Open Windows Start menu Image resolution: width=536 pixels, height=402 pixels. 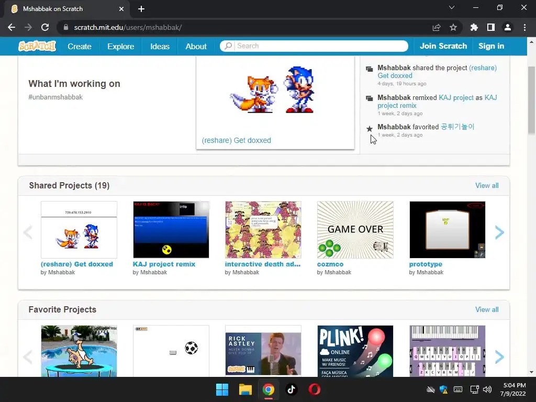tap(222, 389)
